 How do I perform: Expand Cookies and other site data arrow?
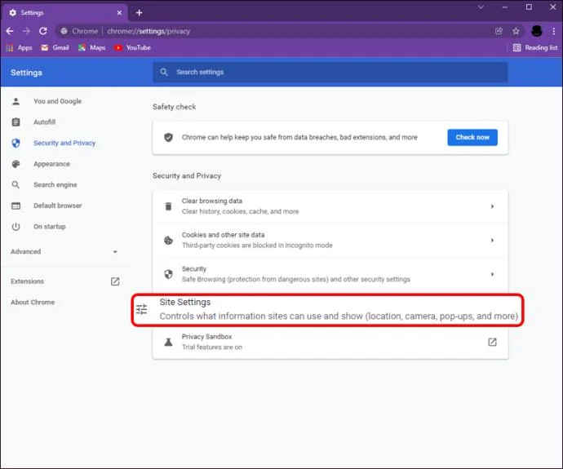[x=492, y=240]
